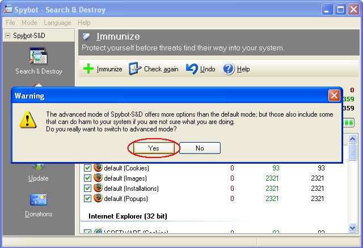Select the default (Installations) row text
The image size is (363, 248).
131,189
